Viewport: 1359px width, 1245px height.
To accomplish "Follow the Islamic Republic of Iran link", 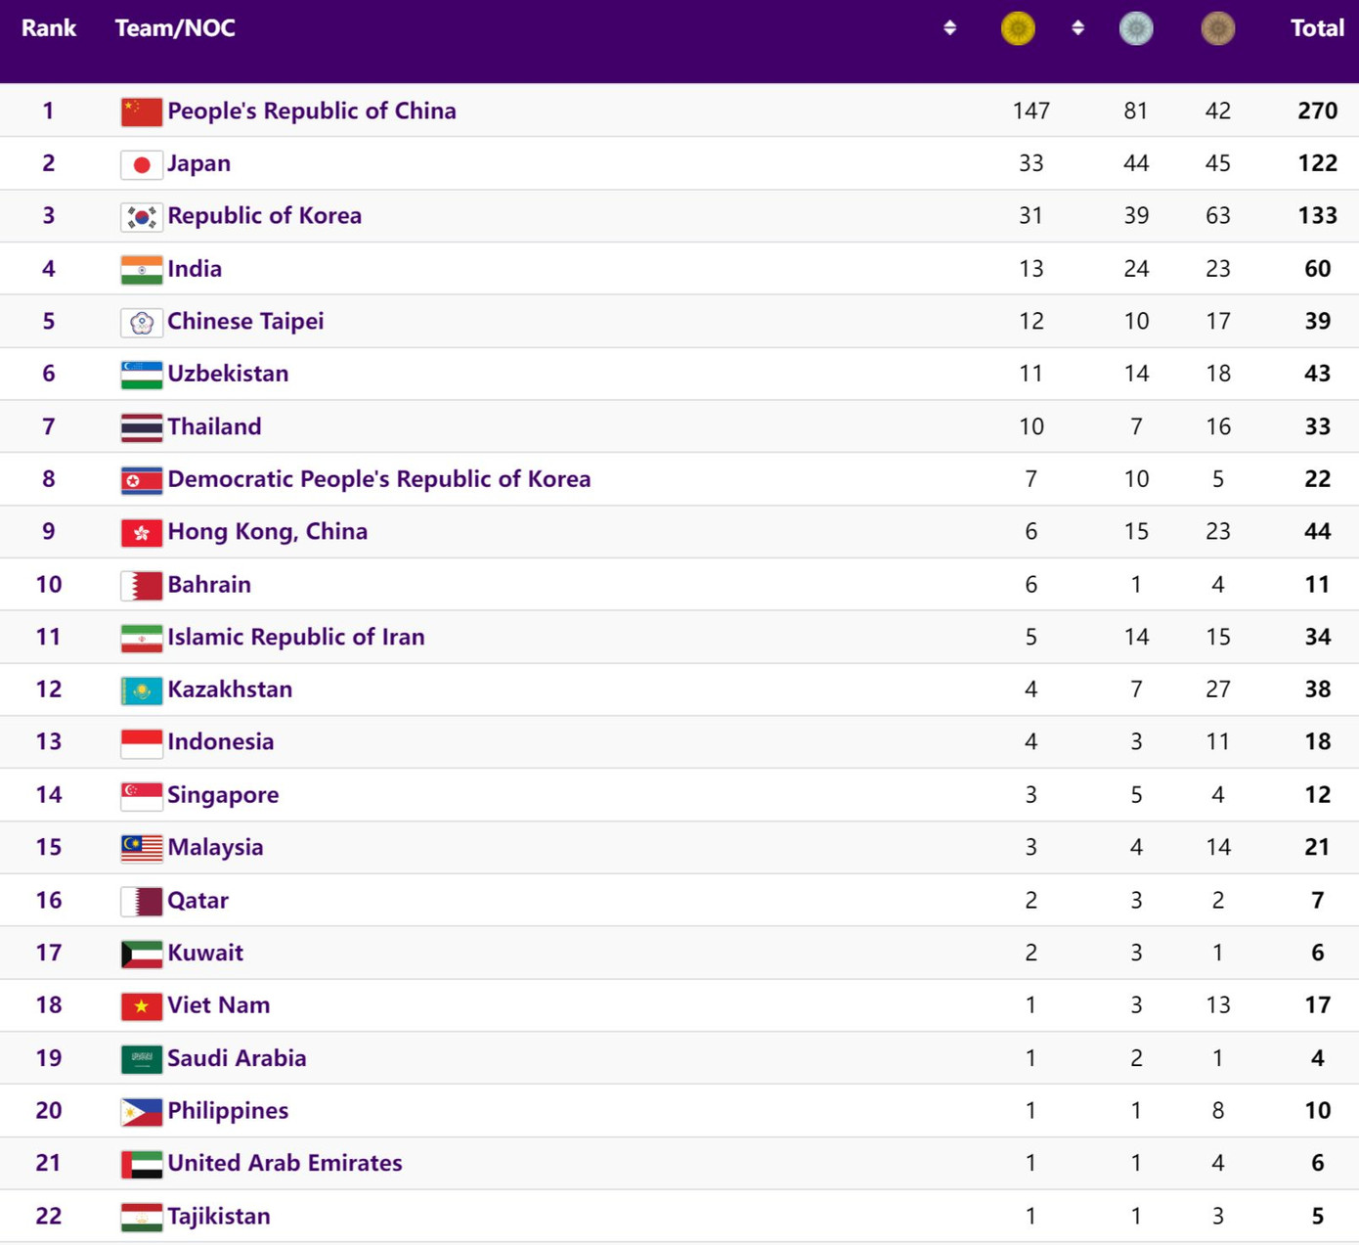I will [x=295, y=637].
